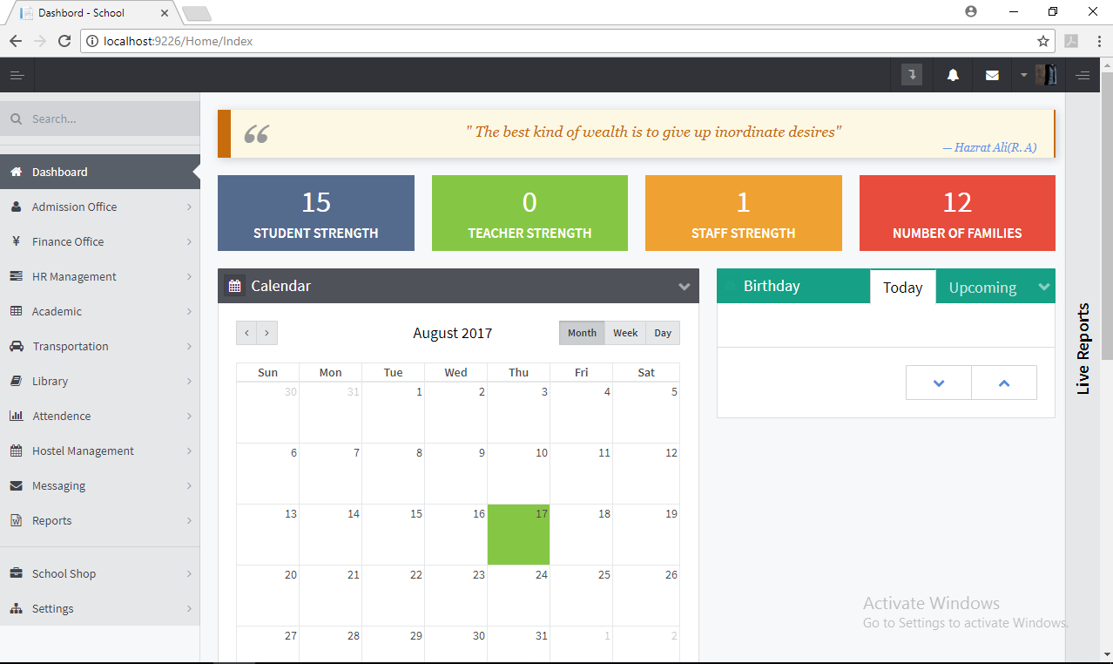
Task: Go to previous month in calendar
Action: [246, 333]
